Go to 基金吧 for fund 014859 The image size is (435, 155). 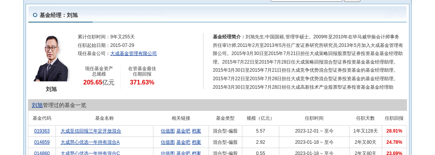point(183,142)
